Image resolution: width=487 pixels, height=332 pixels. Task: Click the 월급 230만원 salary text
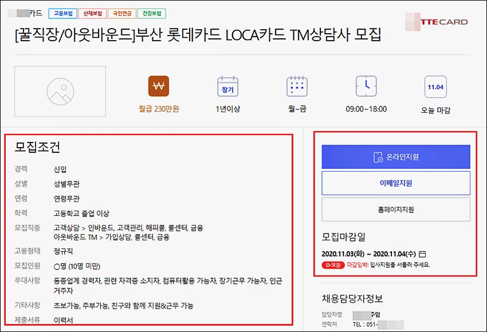tap(159, 109)
